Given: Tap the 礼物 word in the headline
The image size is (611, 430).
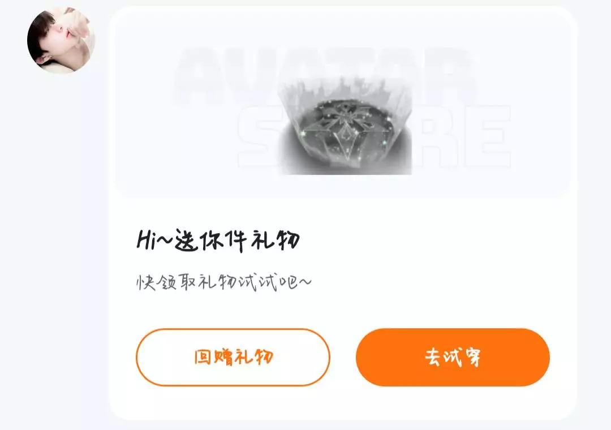Looking at the screenshot, I should [x=276, y=240].
